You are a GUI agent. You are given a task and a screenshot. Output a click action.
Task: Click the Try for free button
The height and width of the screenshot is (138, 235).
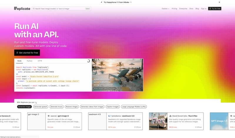click(215, 9)
